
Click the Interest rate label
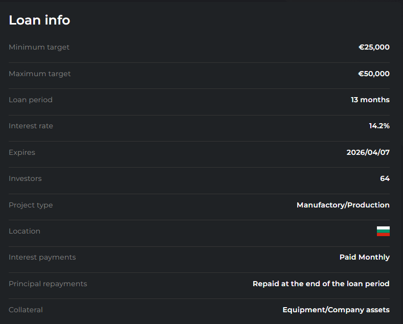pyautogui.click(x=31, y=126)
